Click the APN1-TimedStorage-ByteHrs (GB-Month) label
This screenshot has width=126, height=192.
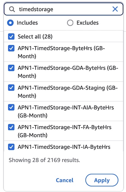61,52
